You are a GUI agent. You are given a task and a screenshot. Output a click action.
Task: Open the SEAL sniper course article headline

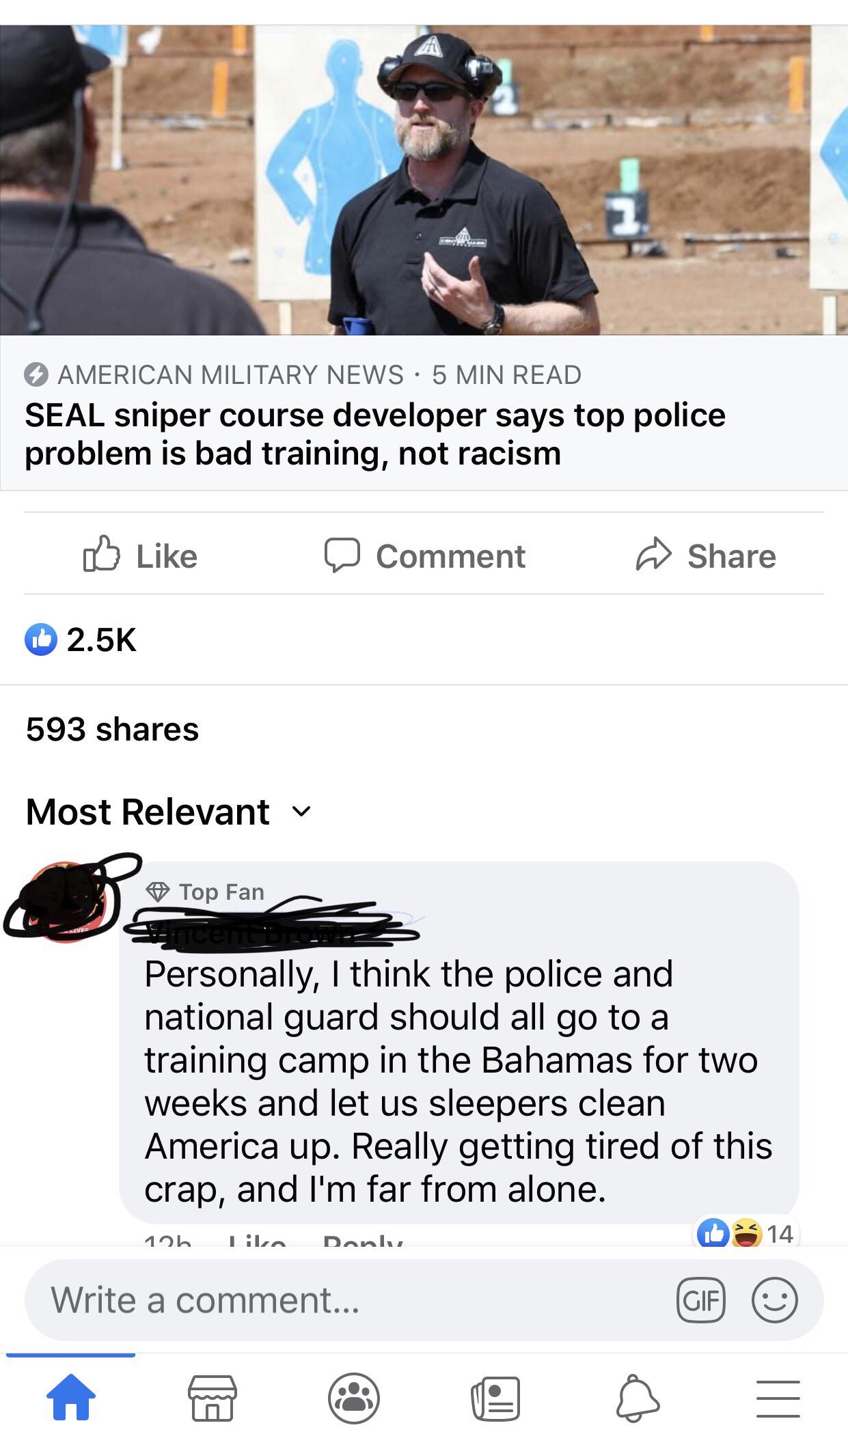[375, 434]
